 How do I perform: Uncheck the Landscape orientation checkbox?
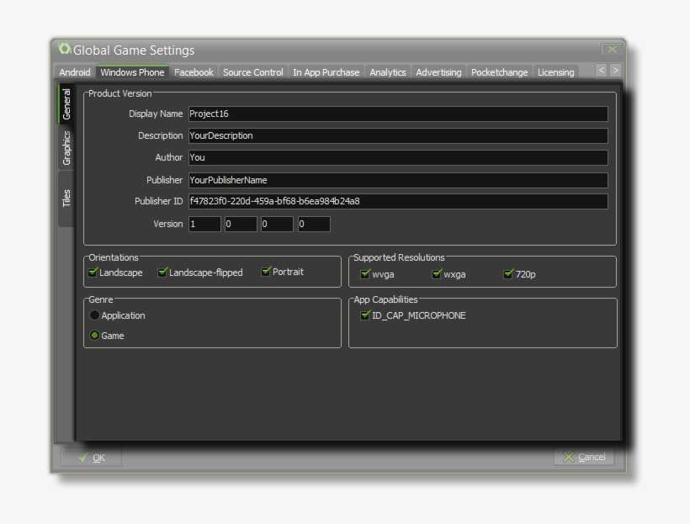(x=93, y=273)
